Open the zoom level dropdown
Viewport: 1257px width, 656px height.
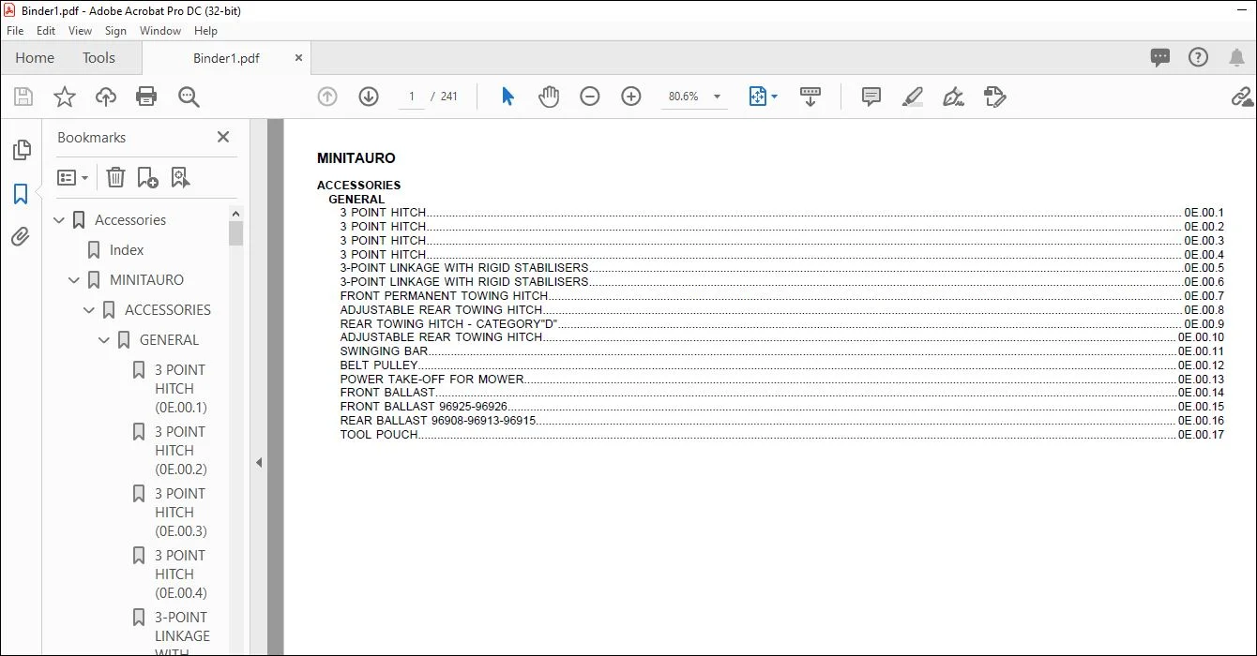click(x=718, y=97)
